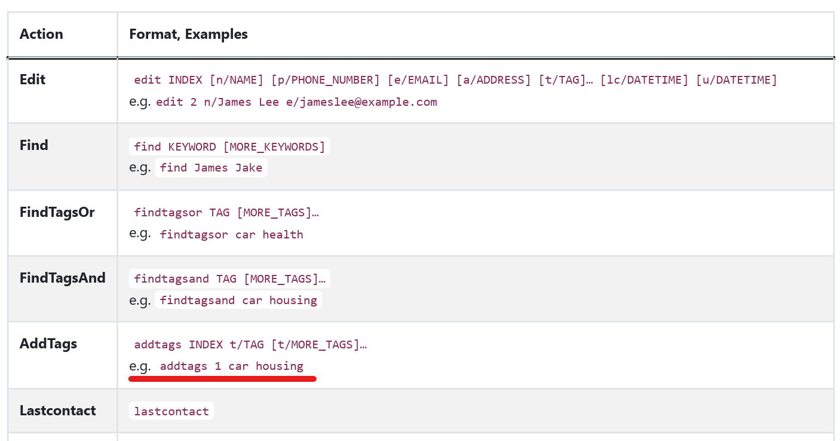This screenshot has width=840, height=441.
Task: Click the findtagsor car health example
Action: (232, 235)
